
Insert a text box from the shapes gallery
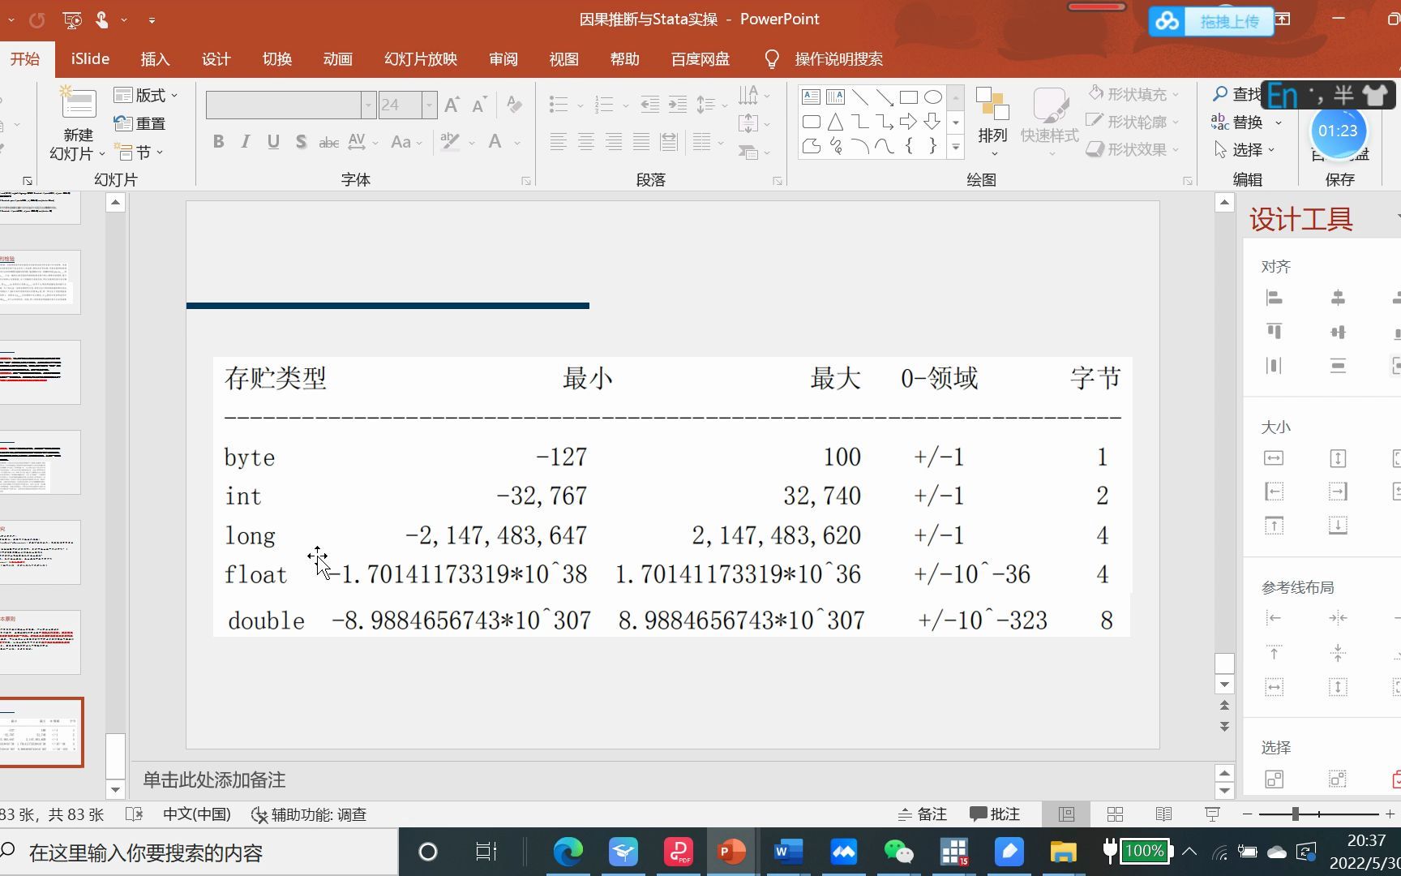810,97
